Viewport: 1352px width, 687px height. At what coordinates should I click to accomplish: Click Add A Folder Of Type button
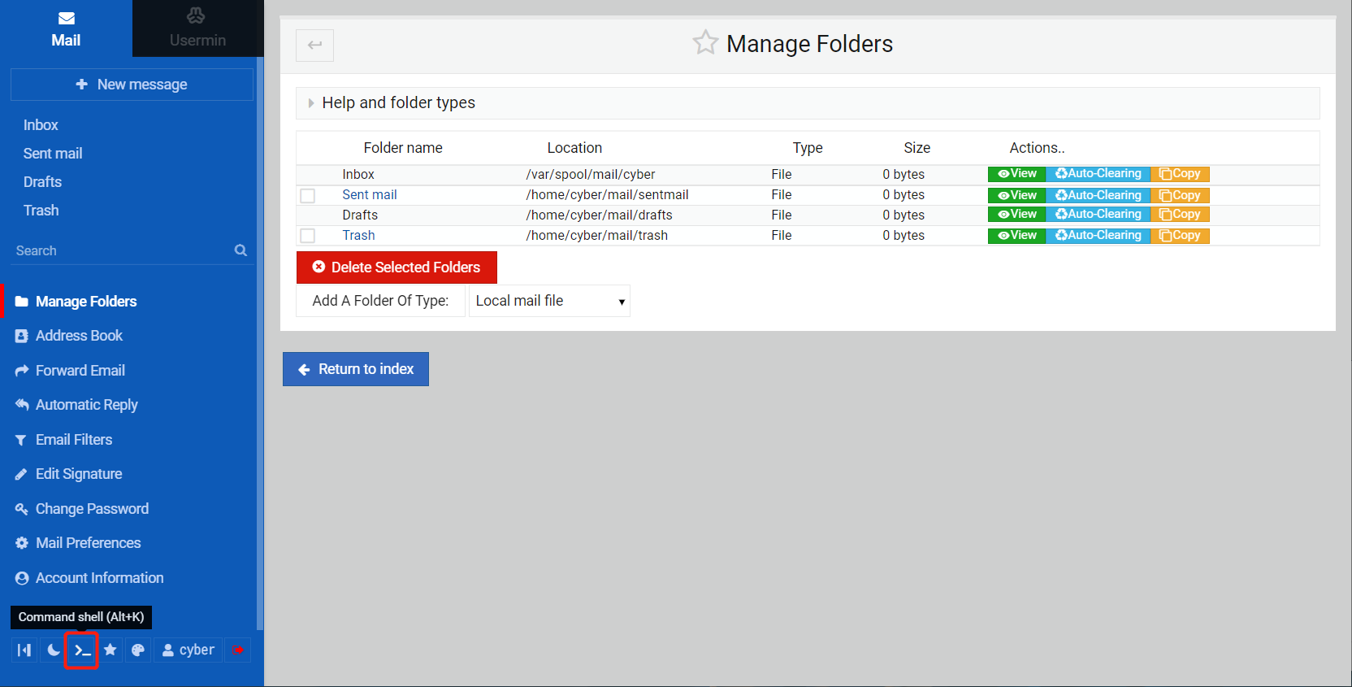pyautogui.click(x=380, y=301)
